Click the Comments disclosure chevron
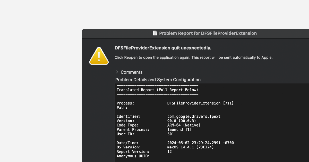Image resolution: width=309 pixels, height=162 pixels. click(117, 72)
